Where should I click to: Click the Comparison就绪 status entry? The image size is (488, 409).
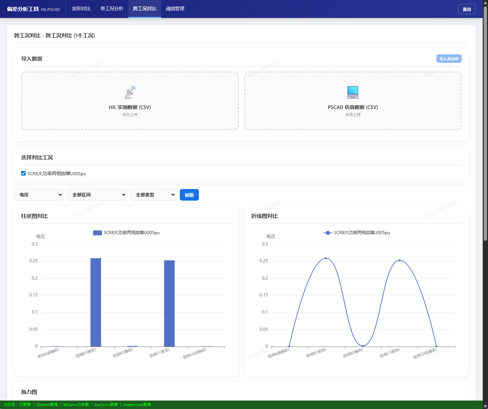click(137, 405)
